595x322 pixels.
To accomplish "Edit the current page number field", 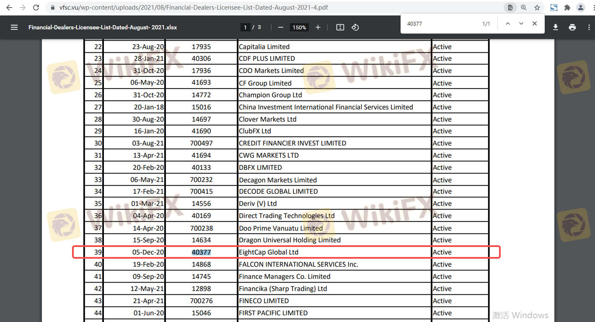I will [245, 27].
